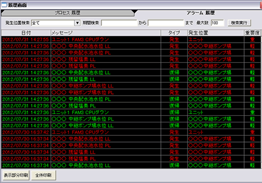Select top red ユニット1 FAM3 CPUダウン row
Screen dimensions: 262x183
click(x=131, y=40)
